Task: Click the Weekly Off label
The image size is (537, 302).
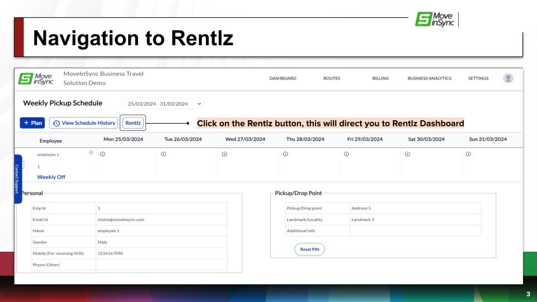Action: pyautogui.click(x=51, y=177)
